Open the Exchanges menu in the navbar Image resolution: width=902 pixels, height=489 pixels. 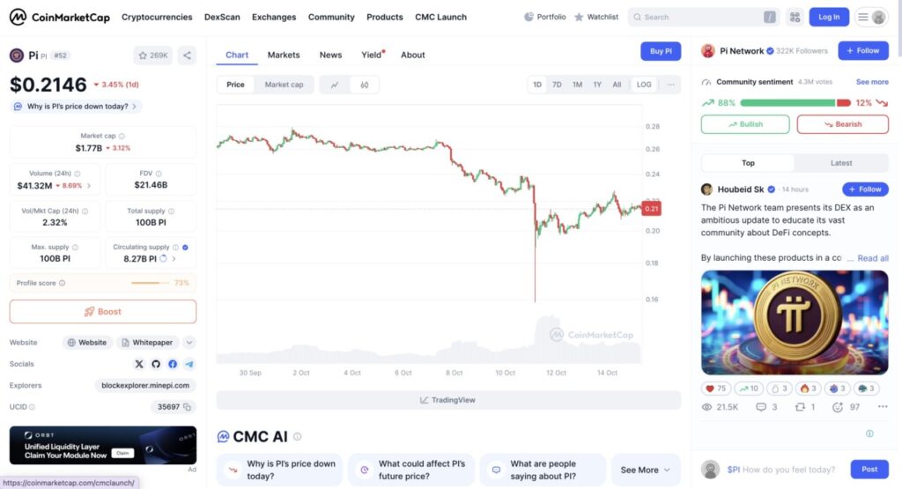point(273,17)
